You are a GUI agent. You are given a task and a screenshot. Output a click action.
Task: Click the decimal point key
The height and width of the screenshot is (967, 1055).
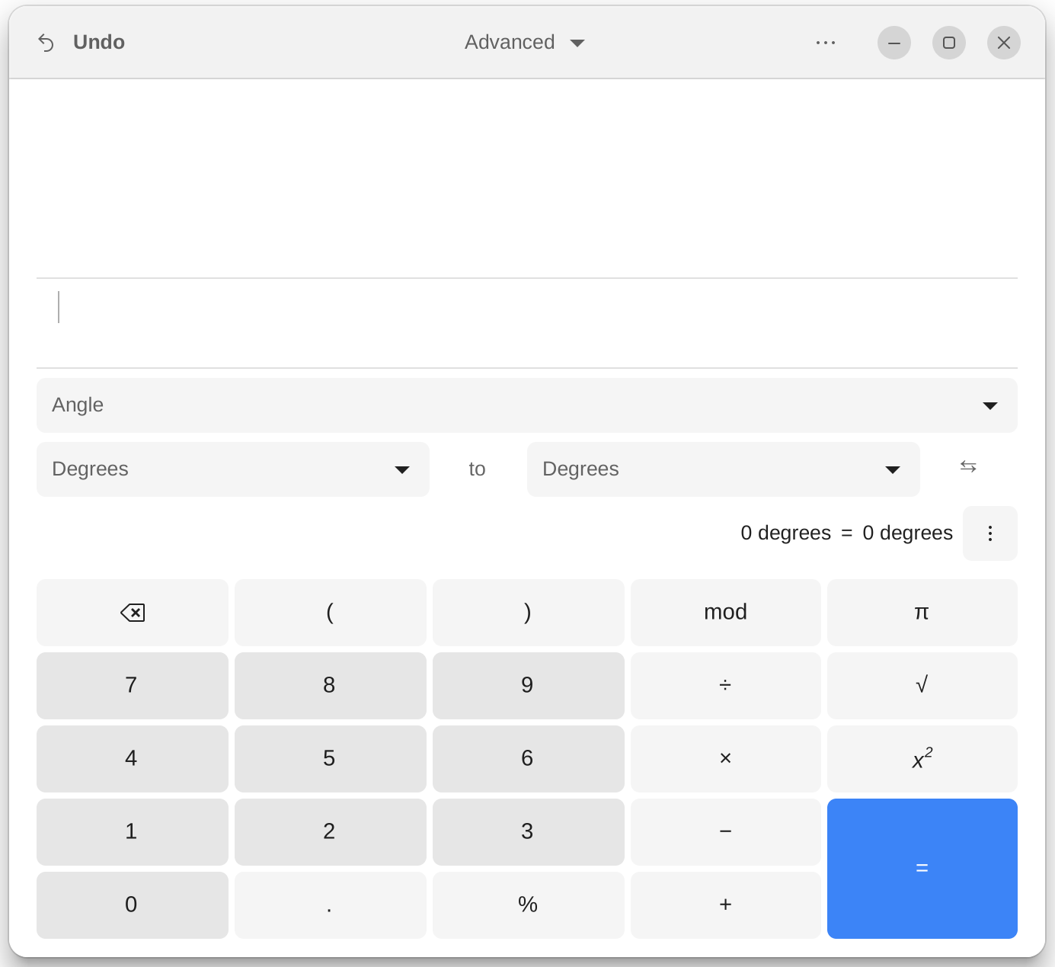pyautogui.click(x=330, y=905)
